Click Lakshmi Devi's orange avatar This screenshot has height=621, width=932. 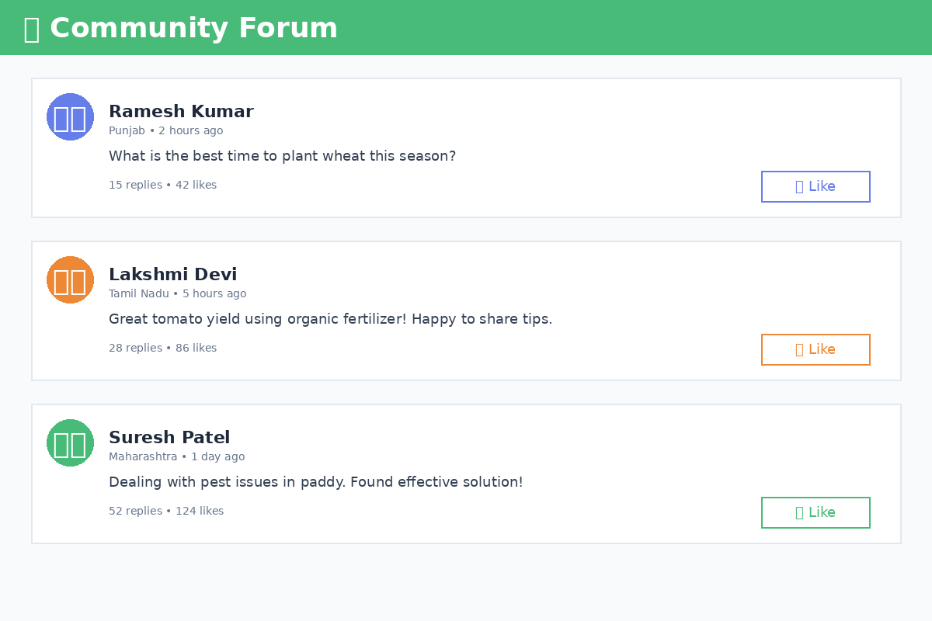[x=70, y=279]
